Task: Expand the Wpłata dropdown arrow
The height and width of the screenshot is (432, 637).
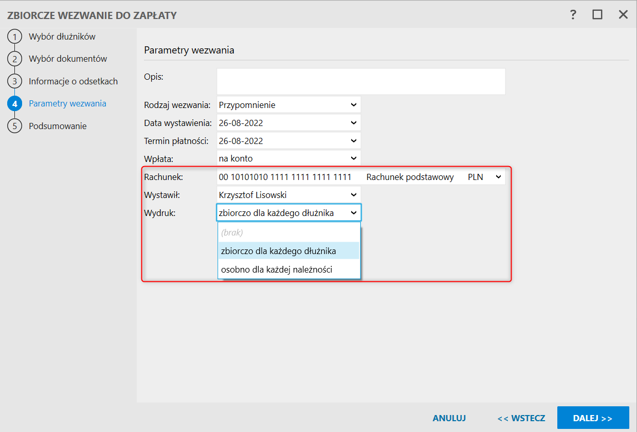Action: coord(353,158)
